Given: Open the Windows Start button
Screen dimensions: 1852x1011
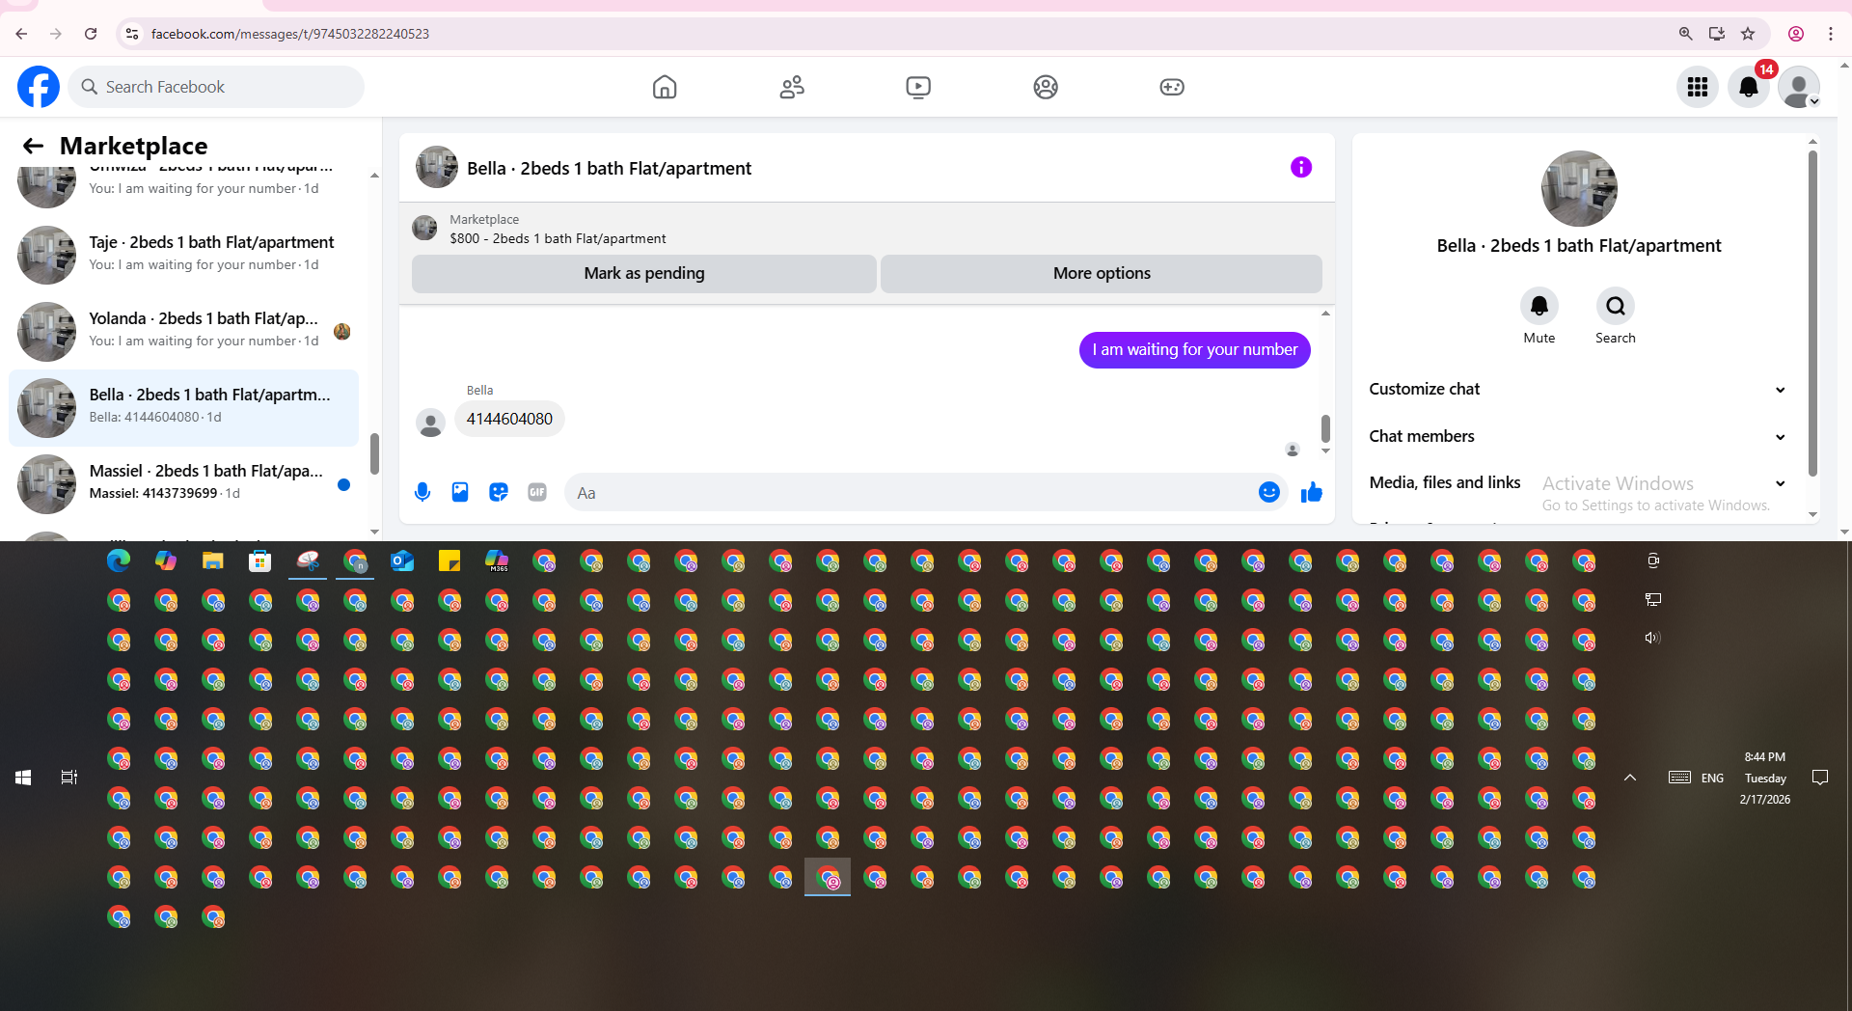Looking at the screenshot, I should pyautogui.click(x=23, y=778).
